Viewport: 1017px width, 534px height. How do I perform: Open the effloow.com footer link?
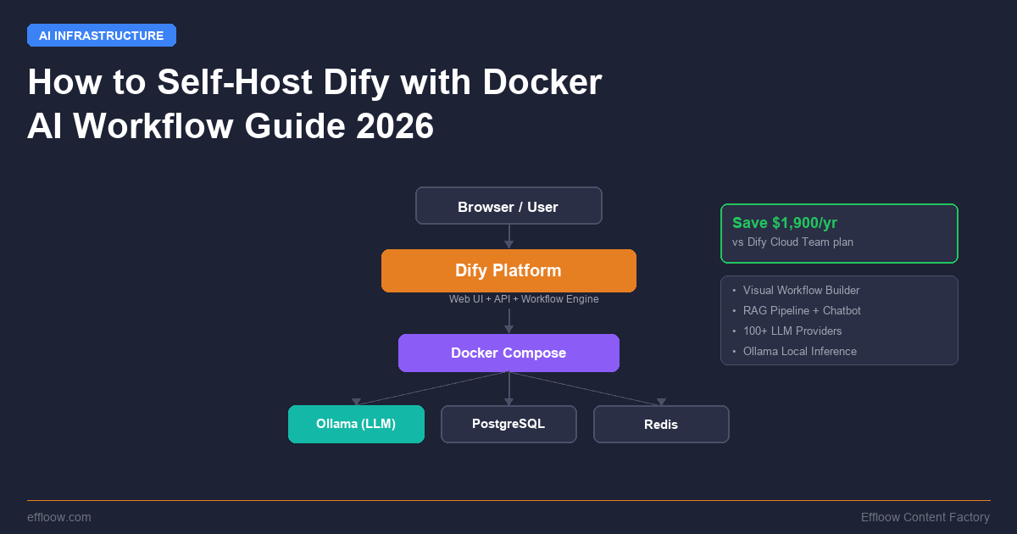point(58,516)
